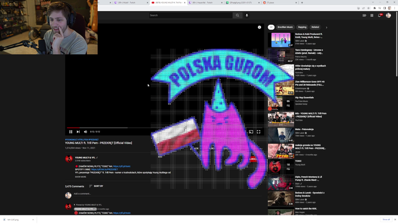This screenshot has width=398, height=224.
Task: Switch to the r/place browser tab
Action: (280, 2)
